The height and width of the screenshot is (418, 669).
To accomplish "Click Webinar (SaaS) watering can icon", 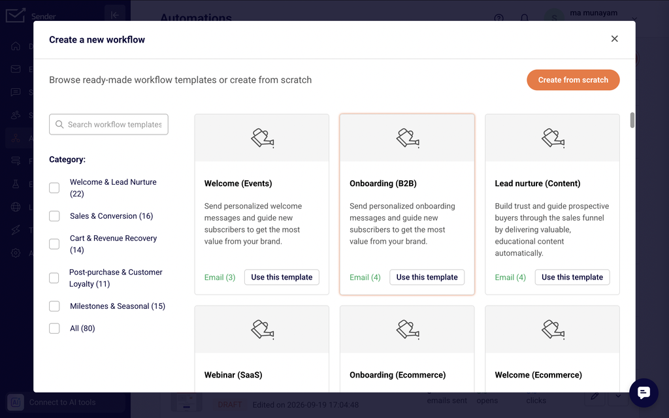I will [x=262, y=329].
